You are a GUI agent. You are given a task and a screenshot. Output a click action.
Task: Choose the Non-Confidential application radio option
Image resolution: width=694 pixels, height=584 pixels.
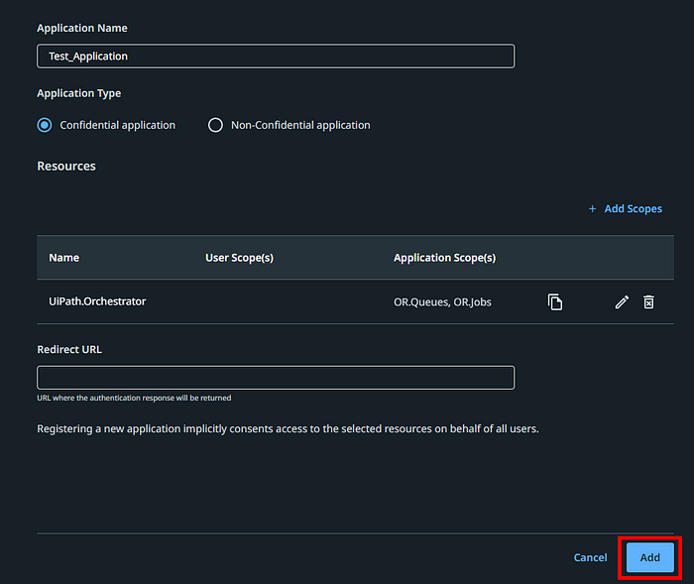215,125
